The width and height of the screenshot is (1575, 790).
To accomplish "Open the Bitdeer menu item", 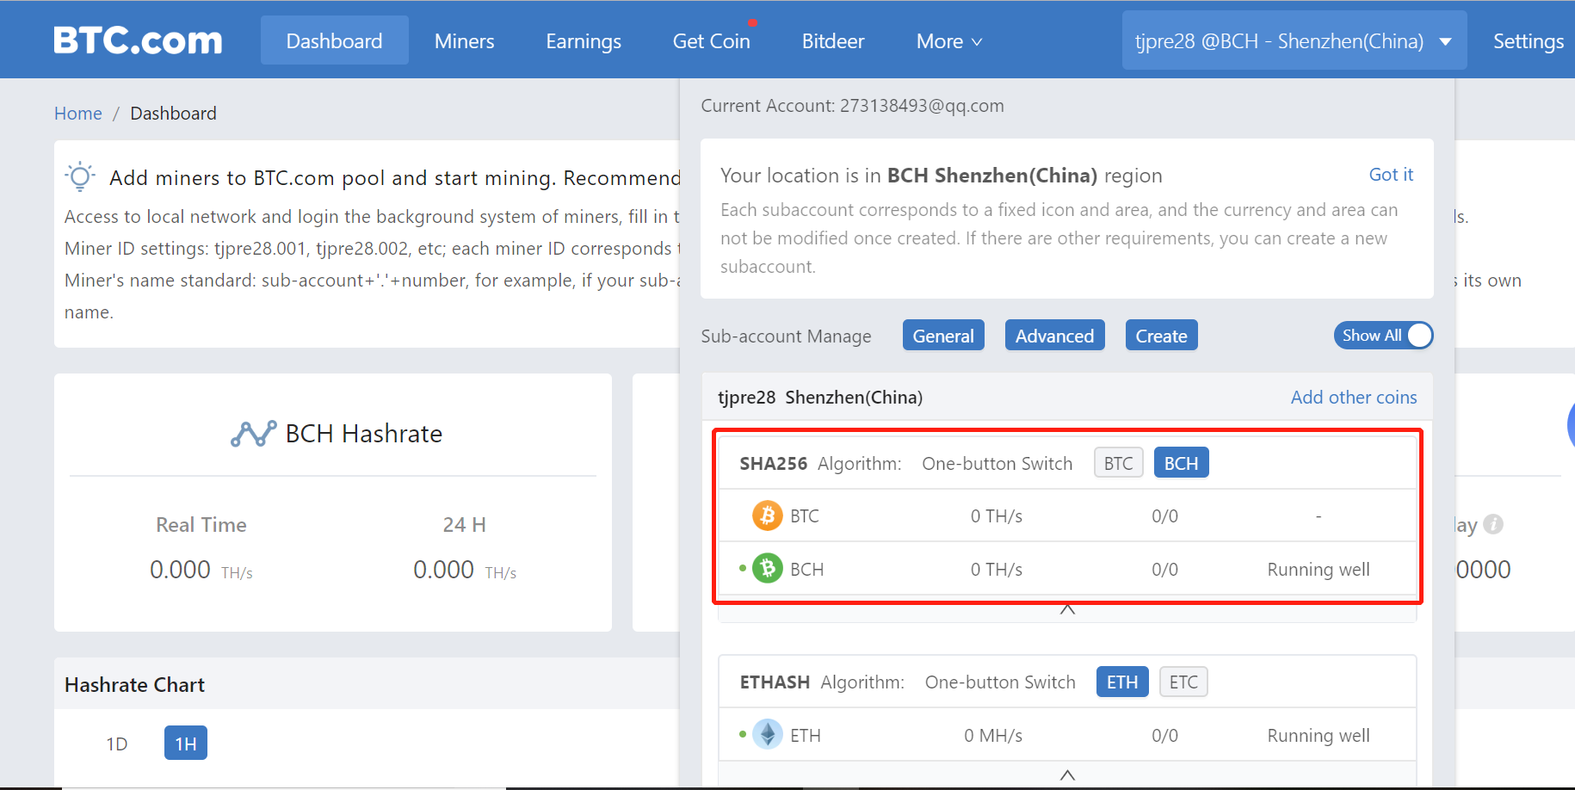I will 832,40.
